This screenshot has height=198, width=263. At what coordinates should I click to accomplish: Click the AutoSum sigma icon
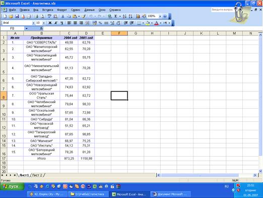116,16
